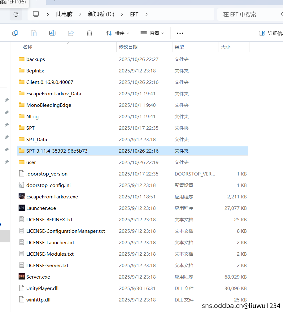Click the Share icon in toolbar
283x312 pixels.
coord(71,33)
